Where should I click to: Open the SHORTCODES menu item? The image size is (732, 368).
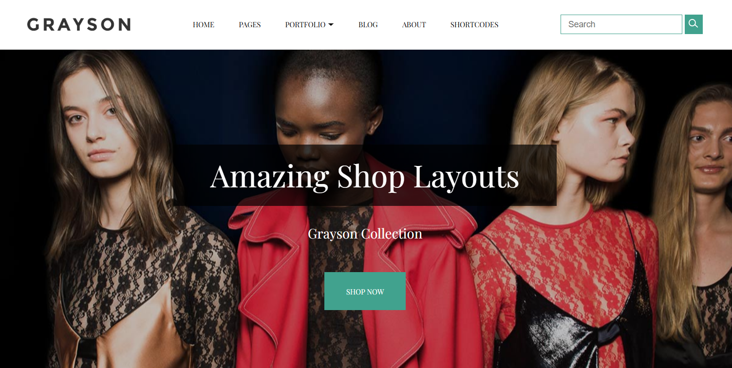tap(474, 25)
